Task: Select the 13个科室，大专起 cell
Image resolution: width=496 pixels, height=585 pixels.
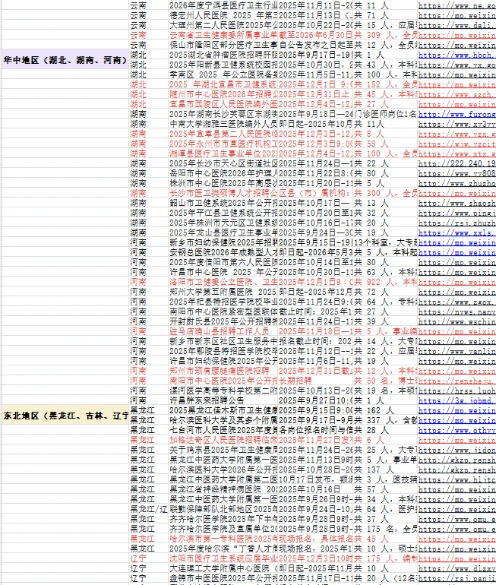Action: [385, 242]
